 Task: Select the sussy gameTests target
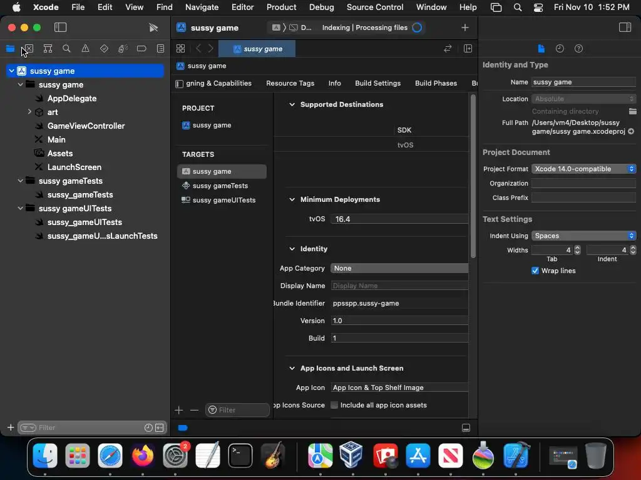(222, 186)
